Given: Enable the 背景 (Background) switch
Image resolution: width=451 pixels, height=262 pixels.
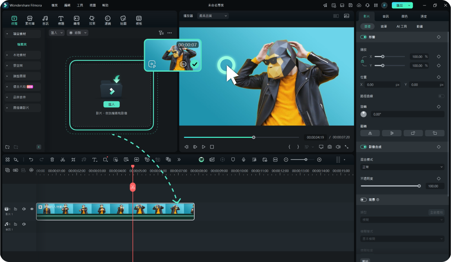Looking at the screenshot, I should 364,200.
